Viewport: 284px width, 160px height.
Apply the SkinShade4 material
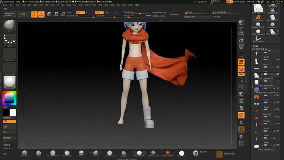[x=139, y=153]
